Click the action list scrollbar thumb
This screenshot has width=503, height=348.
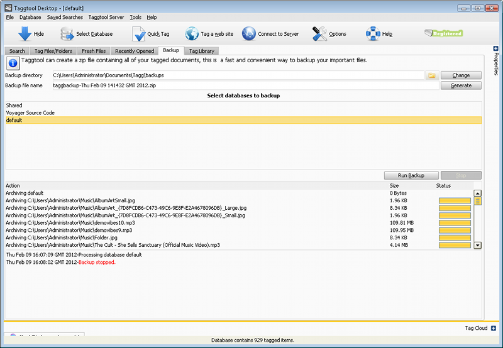pos(478,201)
